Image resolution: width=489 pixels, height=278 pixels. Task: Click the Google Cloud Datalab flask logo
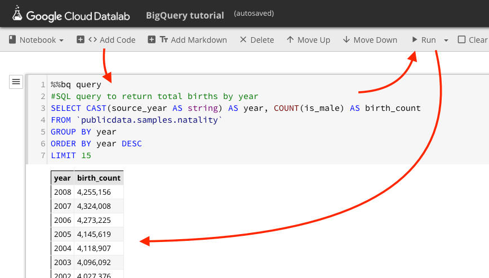tap(17, 14)
